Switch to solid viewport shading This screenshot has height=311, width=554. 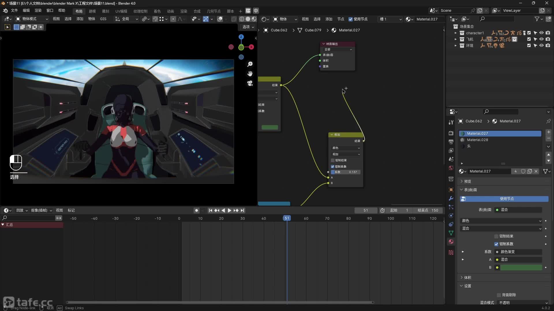(248, 19)
